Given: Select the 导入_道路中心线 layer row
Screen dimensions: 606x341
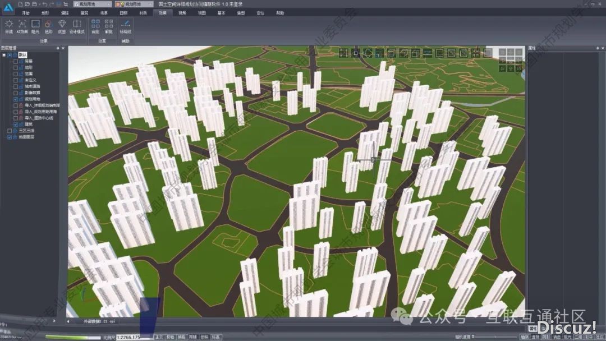Looking at the screenshot, I should pos(39,118).
